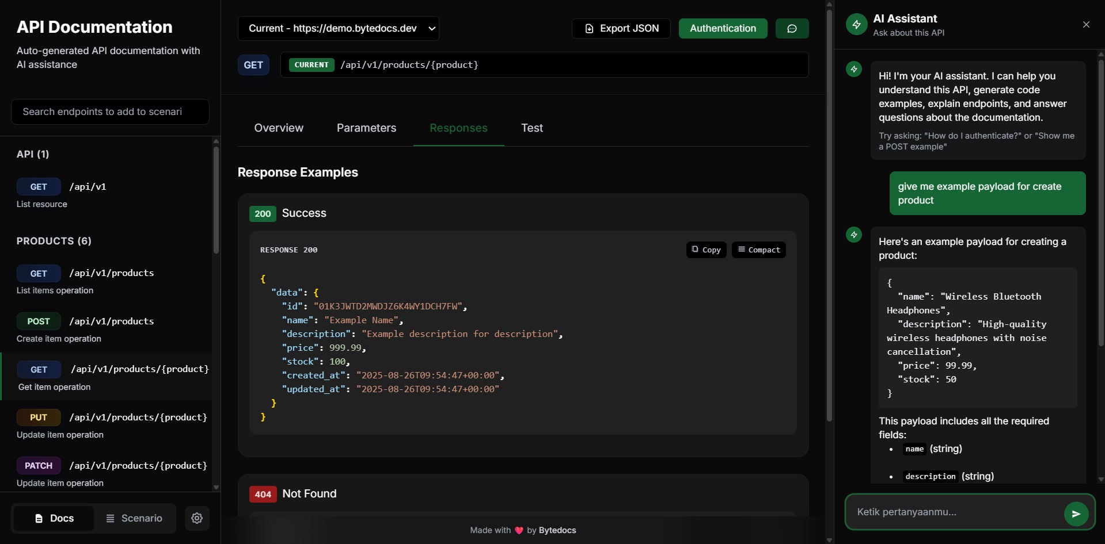Collapse the PRODUCTS (6) section
This screenshot has width=1105, height=544.
[x=54, y=241]
